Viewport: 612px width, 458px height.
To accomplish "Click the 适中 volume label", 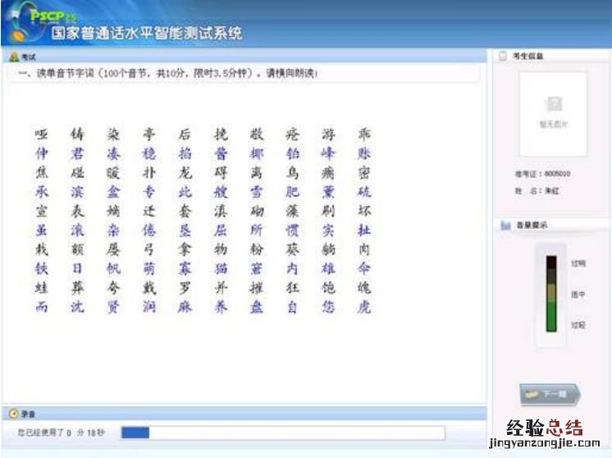I will tap(578, 294).
